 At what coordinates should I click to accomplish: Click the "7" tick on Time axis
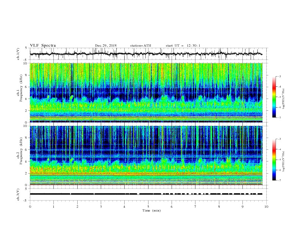[195, 207]
